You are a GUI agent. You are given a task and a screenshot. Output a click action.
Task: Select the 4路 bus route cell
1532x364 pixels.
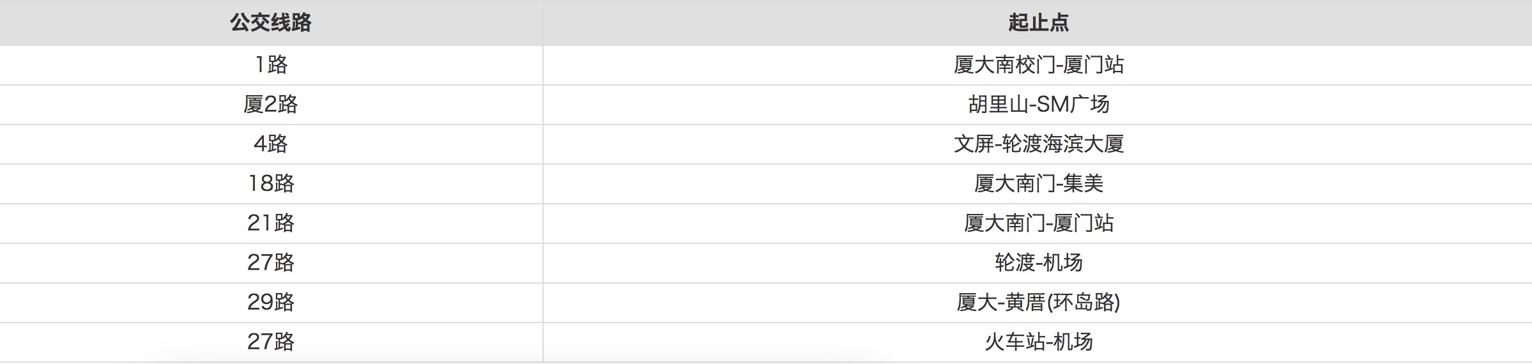pos(271,144)
